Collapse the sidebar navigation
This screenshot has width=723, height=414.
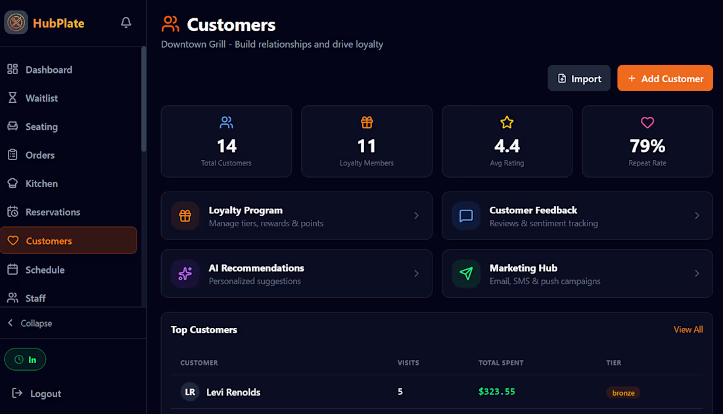[x=30, y=323]
